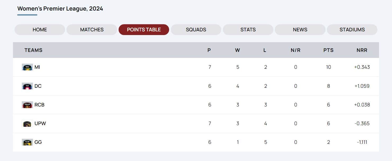Open the STATS tab
392x161 pixels.
248,30
